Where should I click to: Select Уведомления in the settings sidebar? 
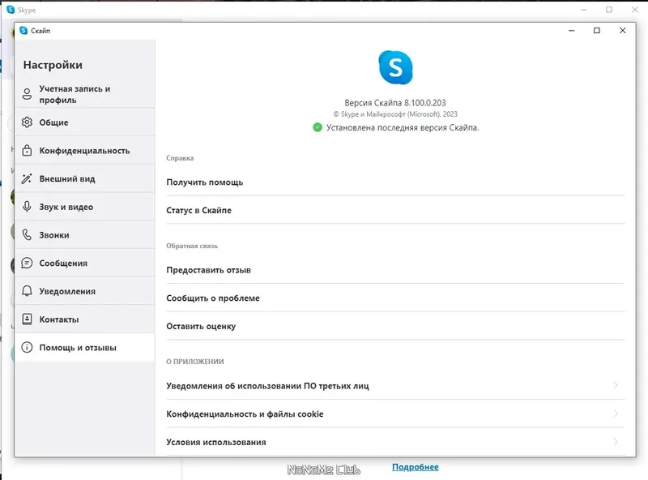click(x=85, y=291)
